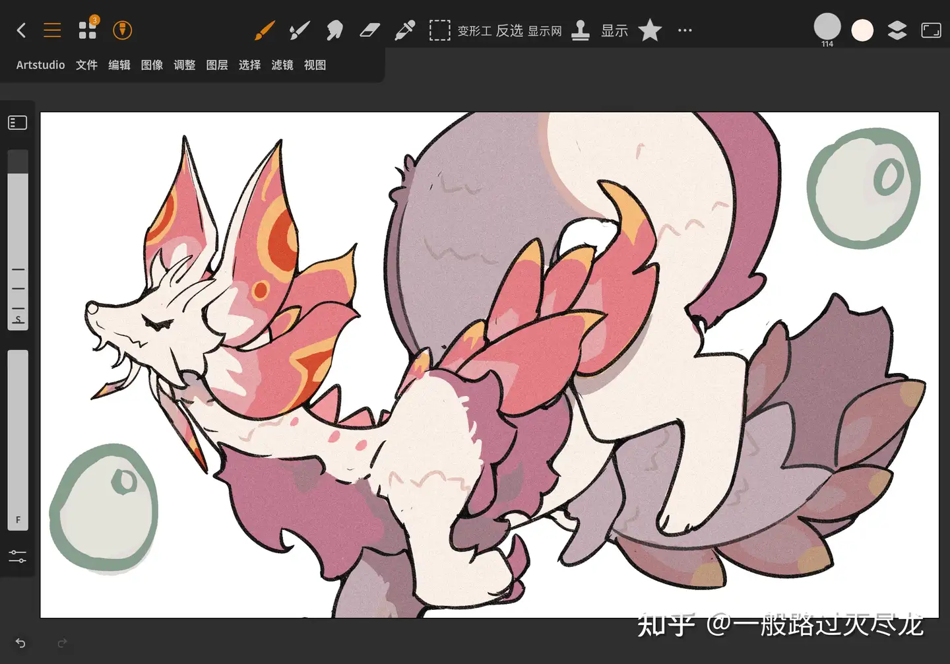Undo with the bottom-left arrow
950x664 pixels.
click(x=20, y=643)
